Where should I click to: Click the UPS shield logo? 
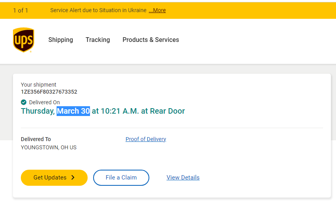(23, 40)
